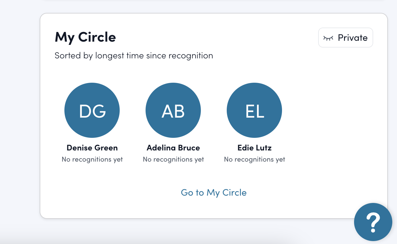Click the No recognitions yet text under Denise
Screen dimensions: 397x244
point(92,159)
